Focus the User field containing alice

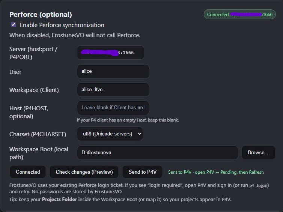coord(113,71)
